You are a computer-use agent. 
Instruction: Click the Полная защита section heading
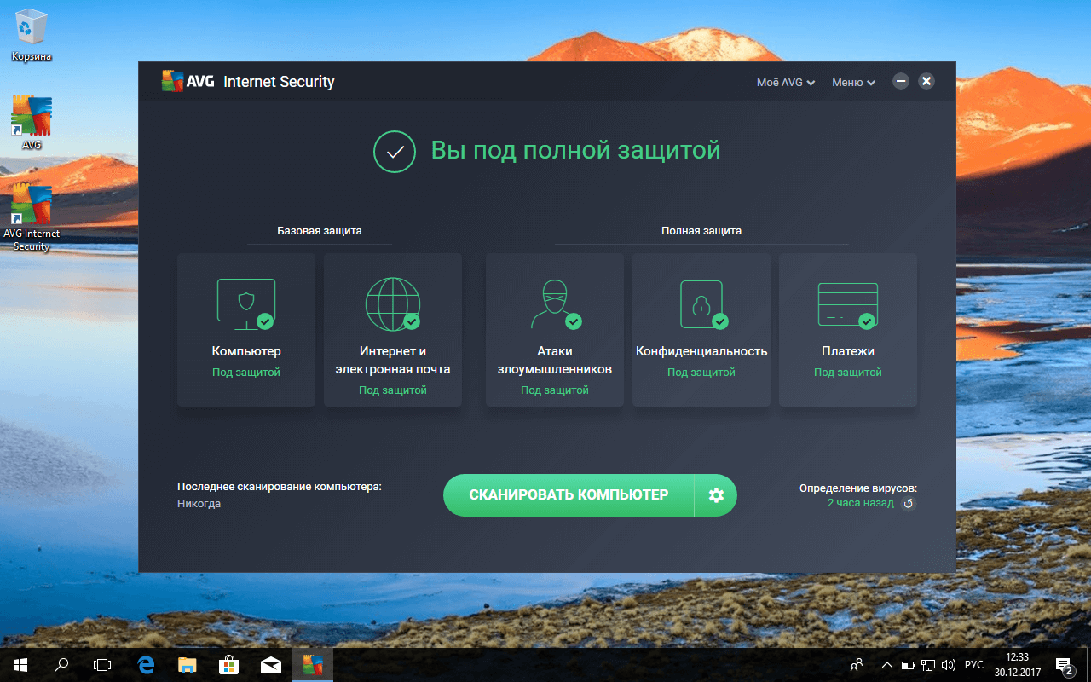[701, 231]
